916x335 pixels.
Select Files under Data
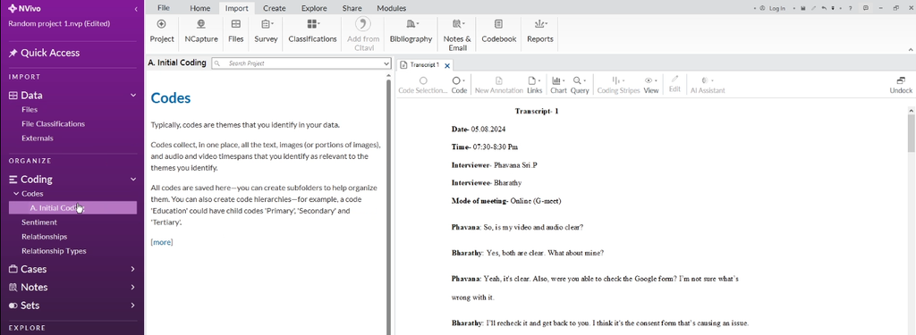(30, 110)
